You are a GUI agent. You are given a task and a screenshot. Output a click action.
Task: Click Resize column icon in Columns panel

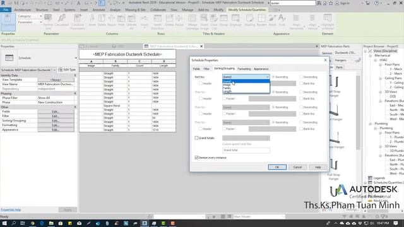pos(111,20)
